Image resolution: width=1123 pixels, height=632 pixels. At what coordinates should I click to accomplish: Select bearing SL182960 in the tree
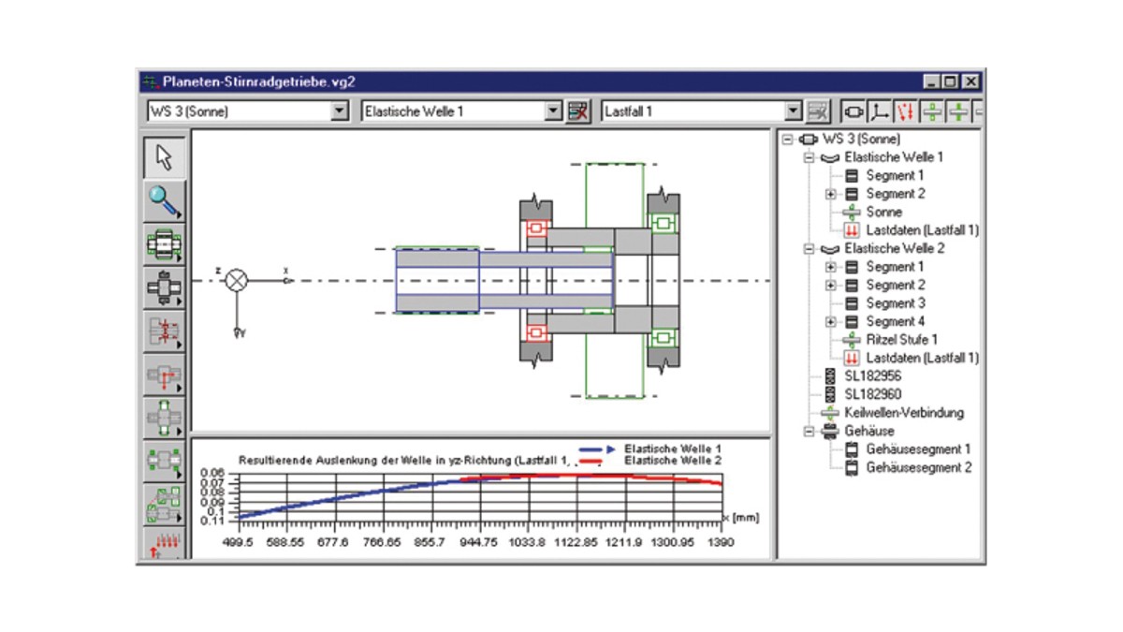tap(872, 394)
